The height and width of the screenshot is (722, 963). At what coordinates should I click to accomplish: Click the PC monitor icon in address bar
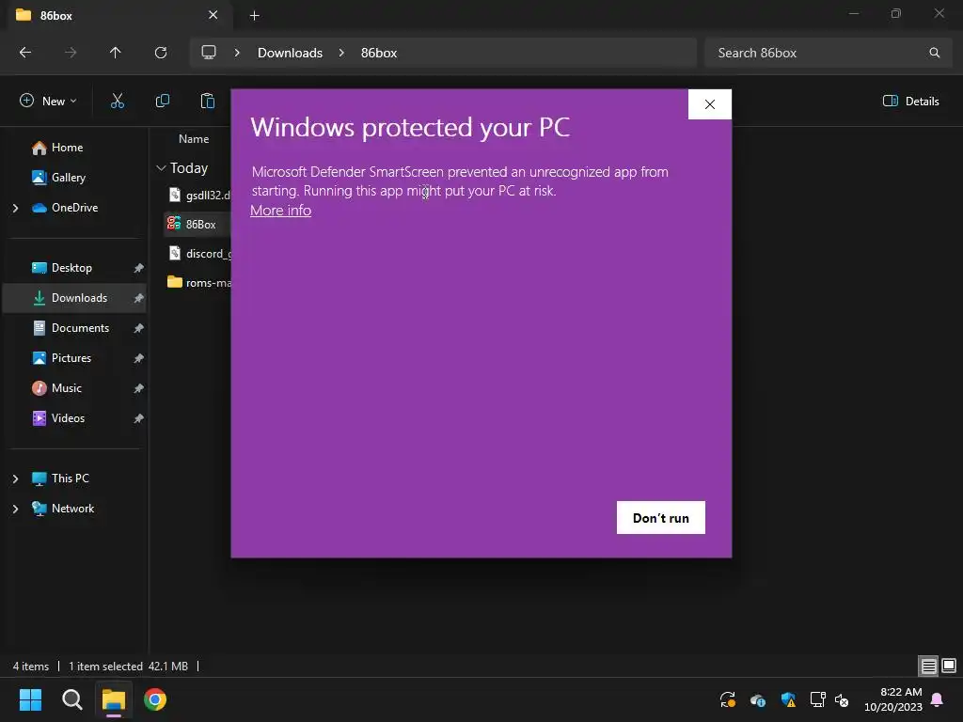[x=209, y=53]
